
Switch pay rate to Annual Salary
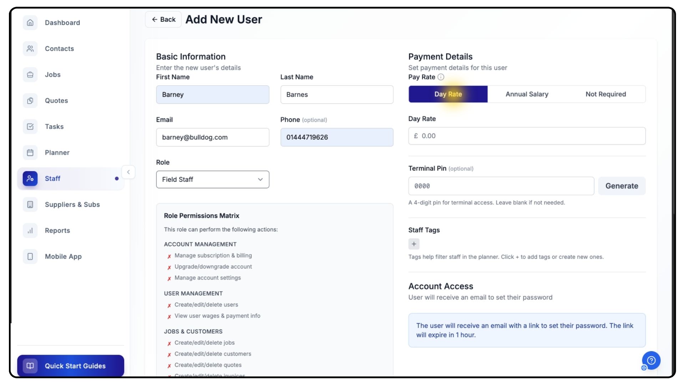tap(527, 94)
